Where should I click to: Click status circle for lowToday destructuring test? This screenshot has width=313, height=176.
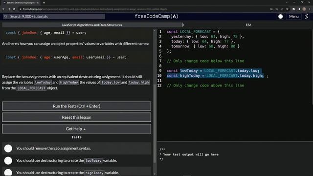pos(8,161)
